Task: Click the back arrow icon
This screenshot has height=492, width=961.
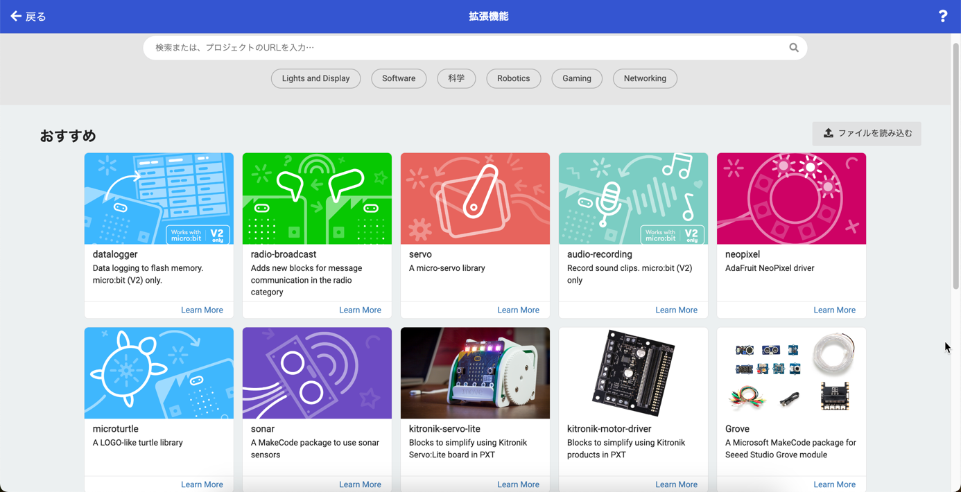Action: (x=16, y=16)
